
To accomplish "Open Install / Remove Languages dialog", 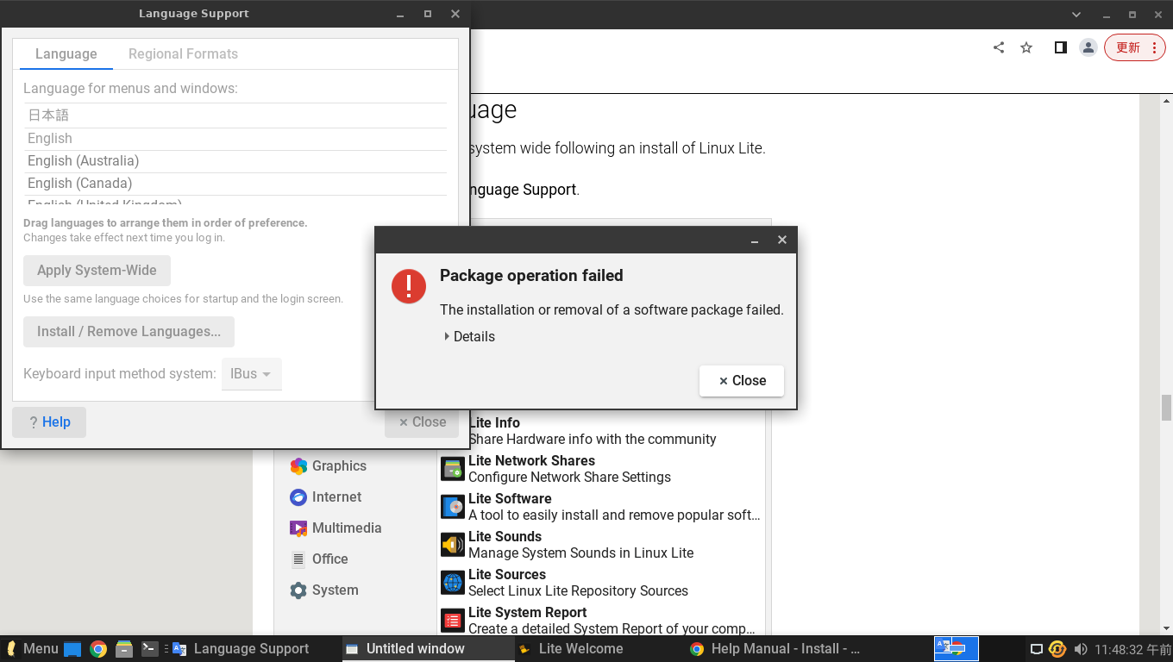I will pyautogui.click(x=129, y=331).
